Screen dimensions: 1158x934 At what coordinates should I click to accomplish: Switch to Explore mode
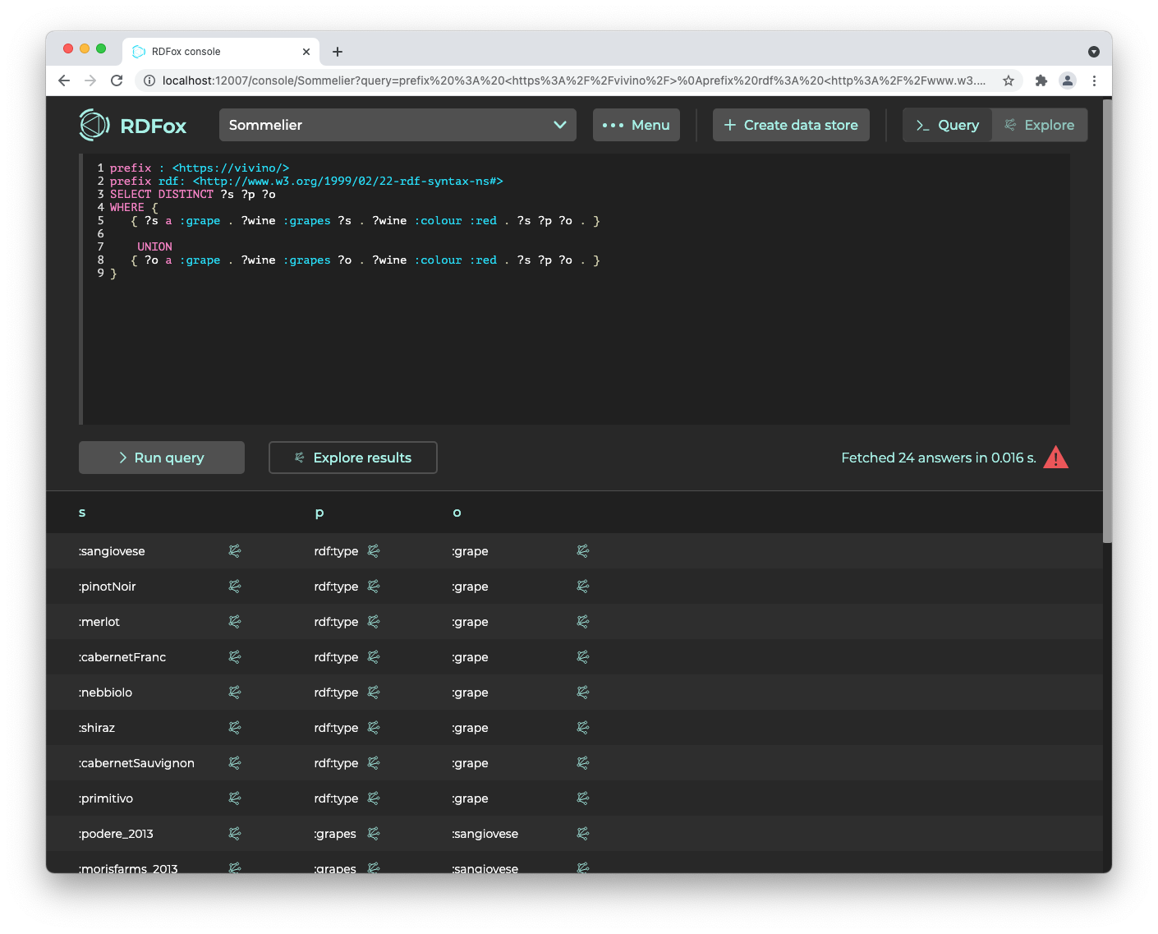point(1040,125)
